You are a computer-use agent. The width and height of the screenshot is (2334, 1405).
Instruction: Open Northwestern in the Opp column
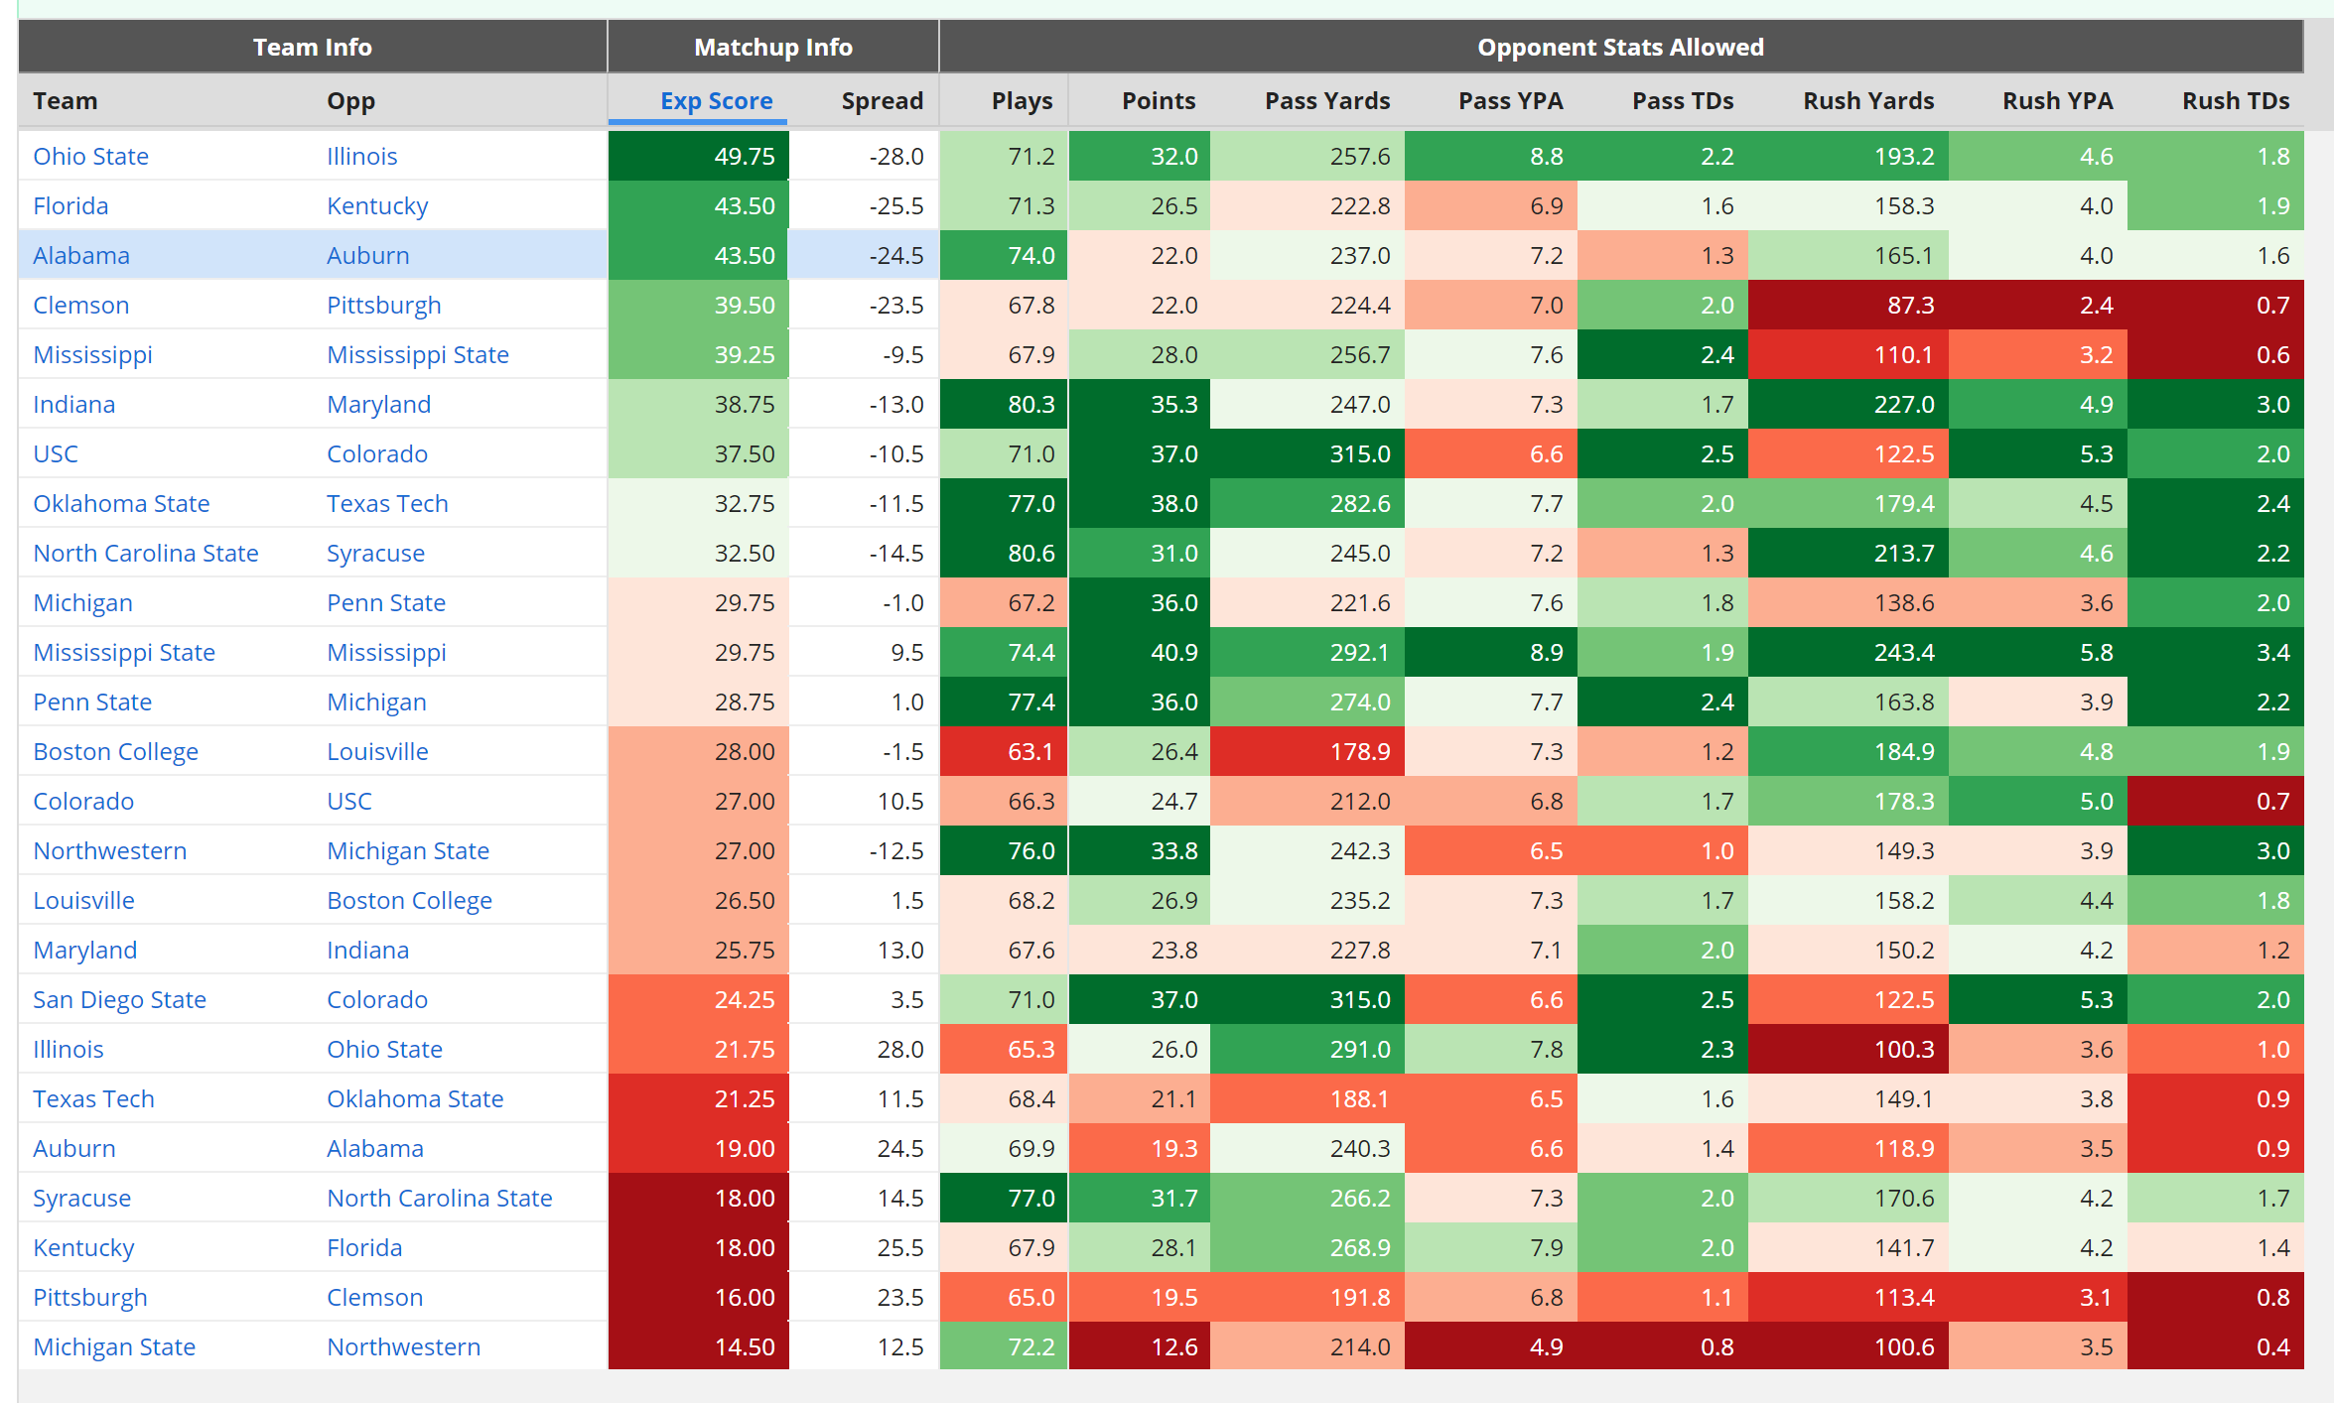(x=403, y=1346)
